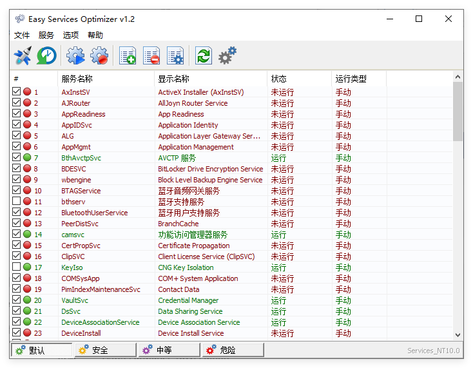
Task: Select the BluetoothUserService service name
Action: tap(95, 213)
